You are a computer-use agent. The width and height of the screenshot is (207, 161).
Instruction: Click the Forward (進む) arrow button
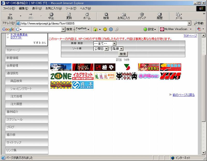[x=31, y=16]
